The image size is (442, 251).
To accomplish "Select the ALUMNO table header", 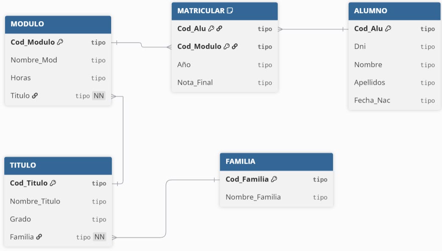I will pyautogui.click(x=394, y=11).
